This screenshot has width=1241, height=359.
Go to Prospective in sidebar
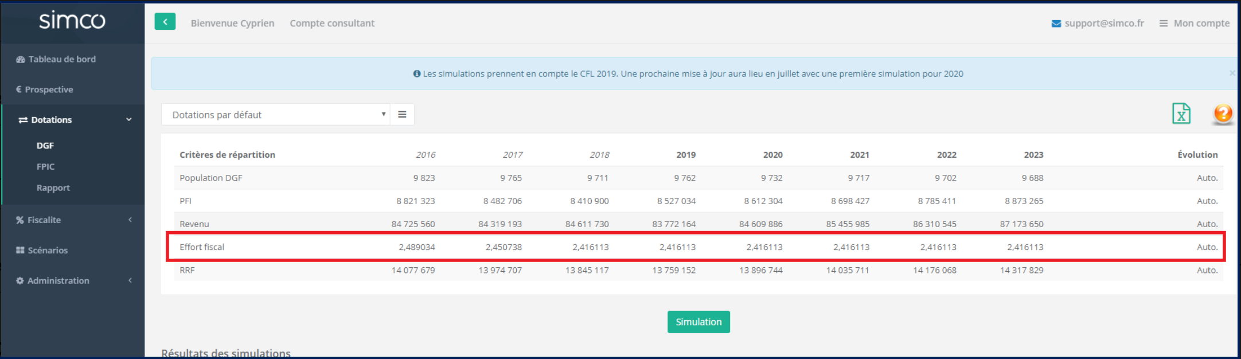(x=49, y=89)
